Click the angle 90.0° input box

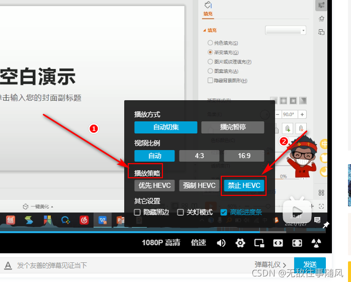(x=290, y=114)
